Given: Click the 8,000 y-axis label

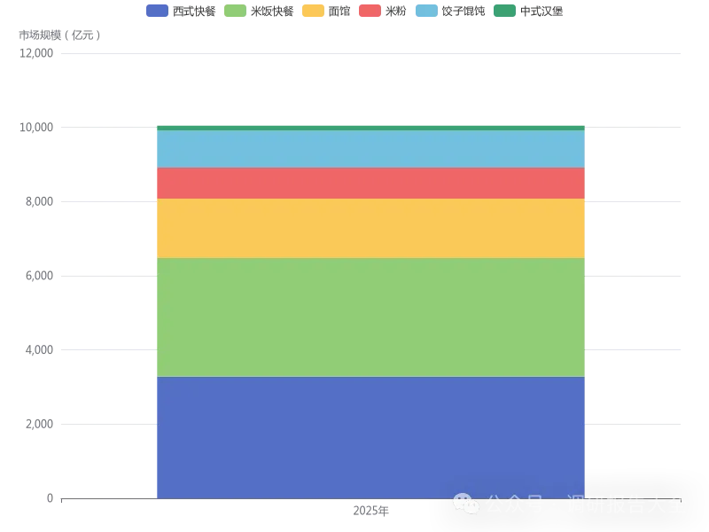Looking at the screenshot, I should (x=39, y=202).
